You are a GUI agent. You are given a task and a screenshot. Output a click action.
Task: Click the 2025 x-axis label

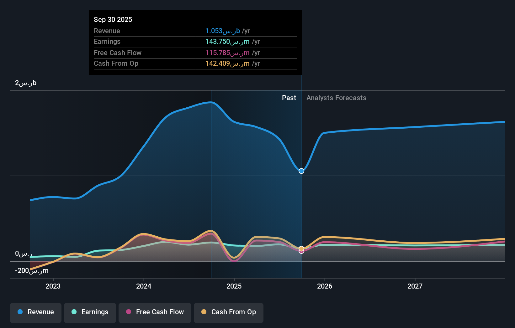[x=234, y=286]
